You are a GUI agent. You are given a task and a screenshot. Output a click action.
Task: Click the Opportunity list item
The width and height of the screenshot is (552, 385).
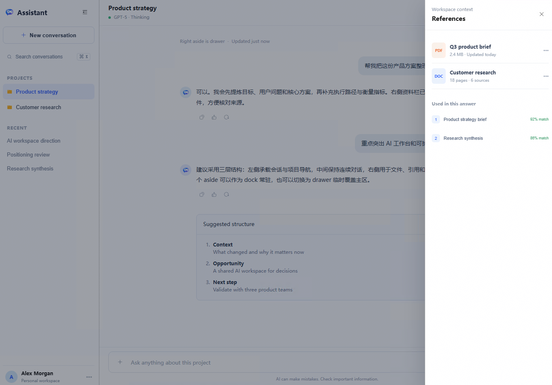[x=251, y=267]
